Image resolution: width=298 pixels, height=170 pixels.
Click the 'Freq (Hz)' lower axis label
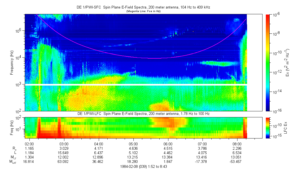point(12,128)
